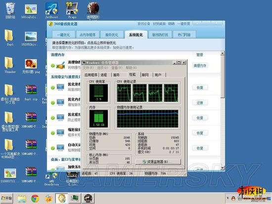Click the 360 list vertical scrollbar thumb
Screen dimensions: 272x204
pos(223,77)
